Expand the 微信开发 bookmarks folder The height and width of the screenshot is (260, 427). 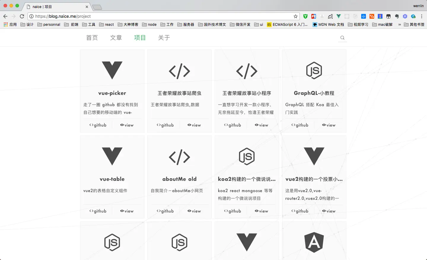tap(240, 25)
